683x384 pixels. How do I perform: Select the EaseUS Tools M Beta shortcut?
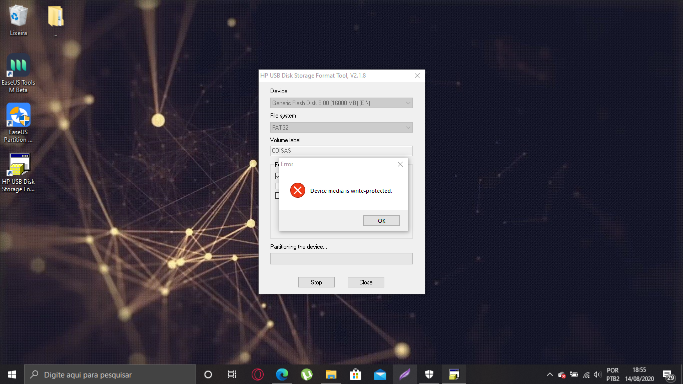click(19, 74)
